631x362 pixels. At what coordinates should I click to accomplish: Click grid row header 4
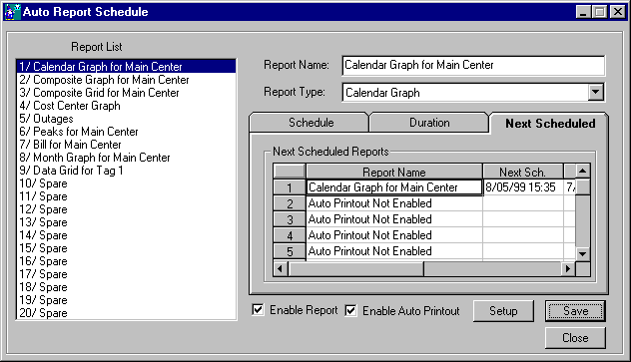[x=290, y=235]
